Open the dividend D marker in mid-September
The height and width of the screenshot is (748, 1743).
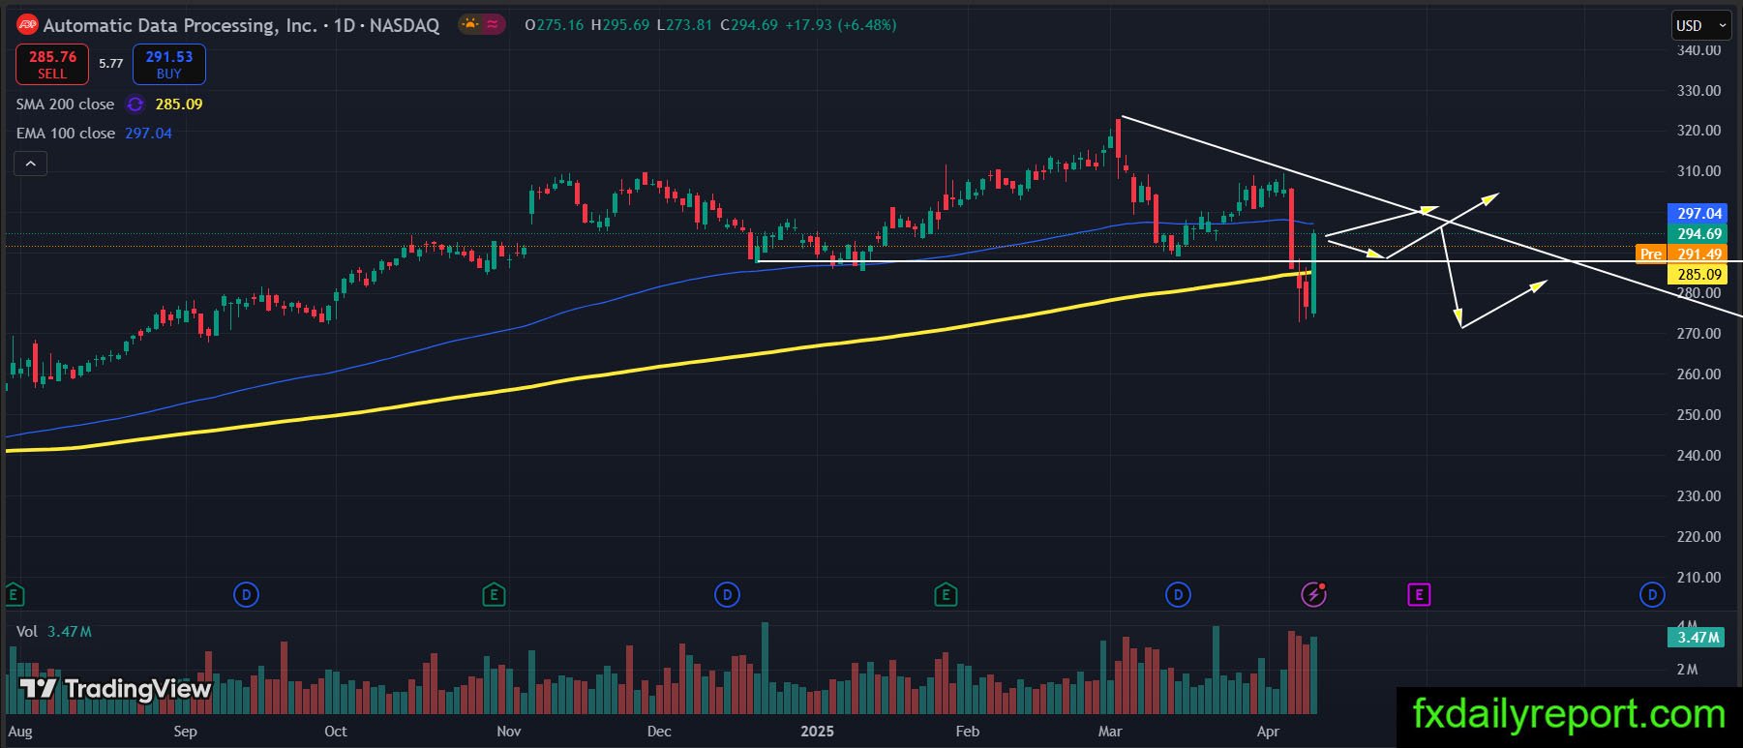pos(247,594)
